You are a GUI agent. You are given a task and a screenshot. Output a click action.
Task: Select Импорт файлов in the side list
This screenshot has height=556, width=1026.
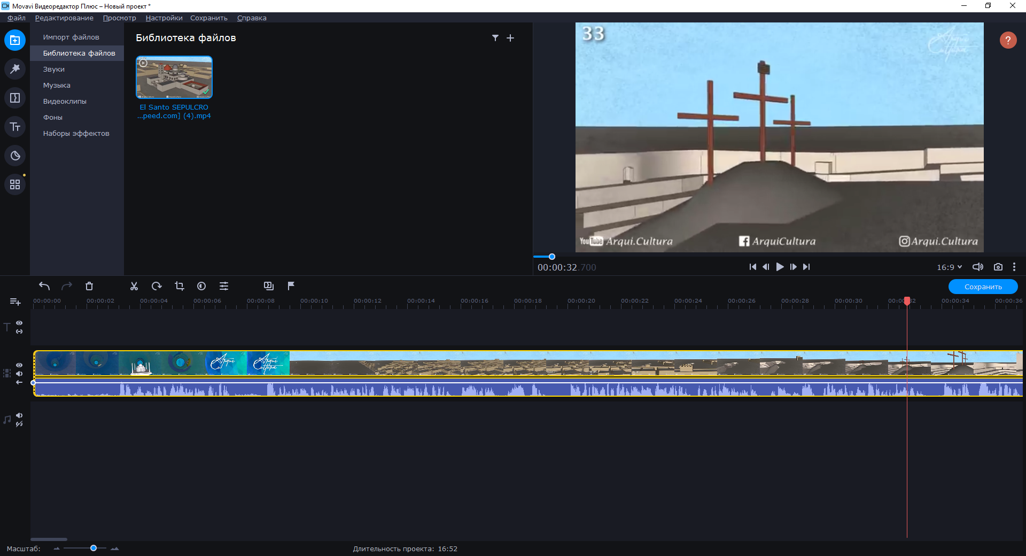point(77,37)
